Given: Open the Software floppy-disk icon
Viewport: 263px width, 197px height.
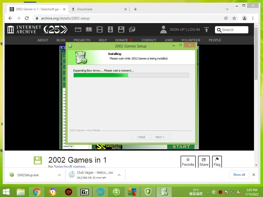Looking at the screenshot, I should pos(121,29).
